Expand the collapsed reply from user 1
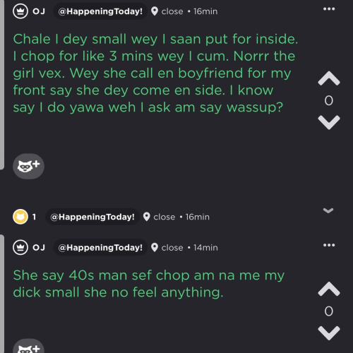The image size is (353, 353). (328, 210)
